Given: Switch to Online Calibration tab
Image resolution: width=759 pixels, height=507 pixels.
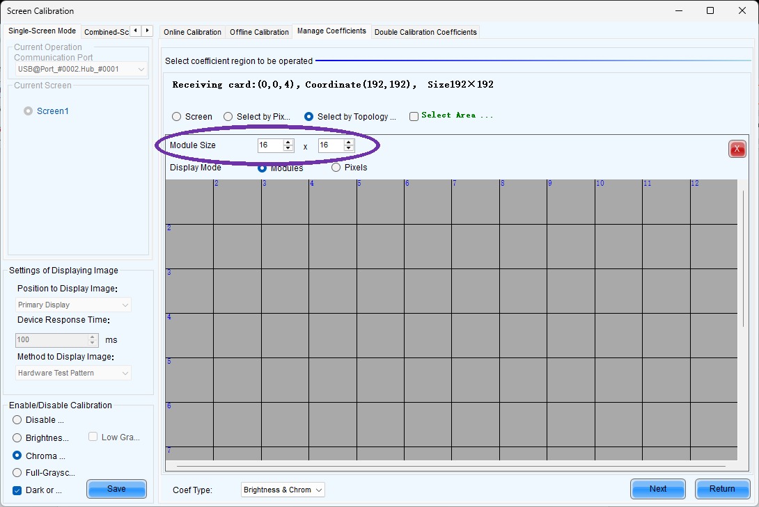Looking at the screenshot, I should [192, 32].
